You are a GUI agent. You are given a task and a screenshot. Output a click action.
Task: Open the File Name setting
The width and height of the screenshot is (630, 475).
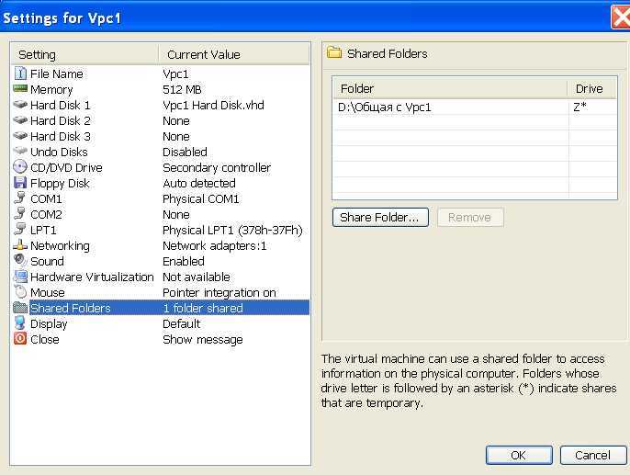[161, 74]
